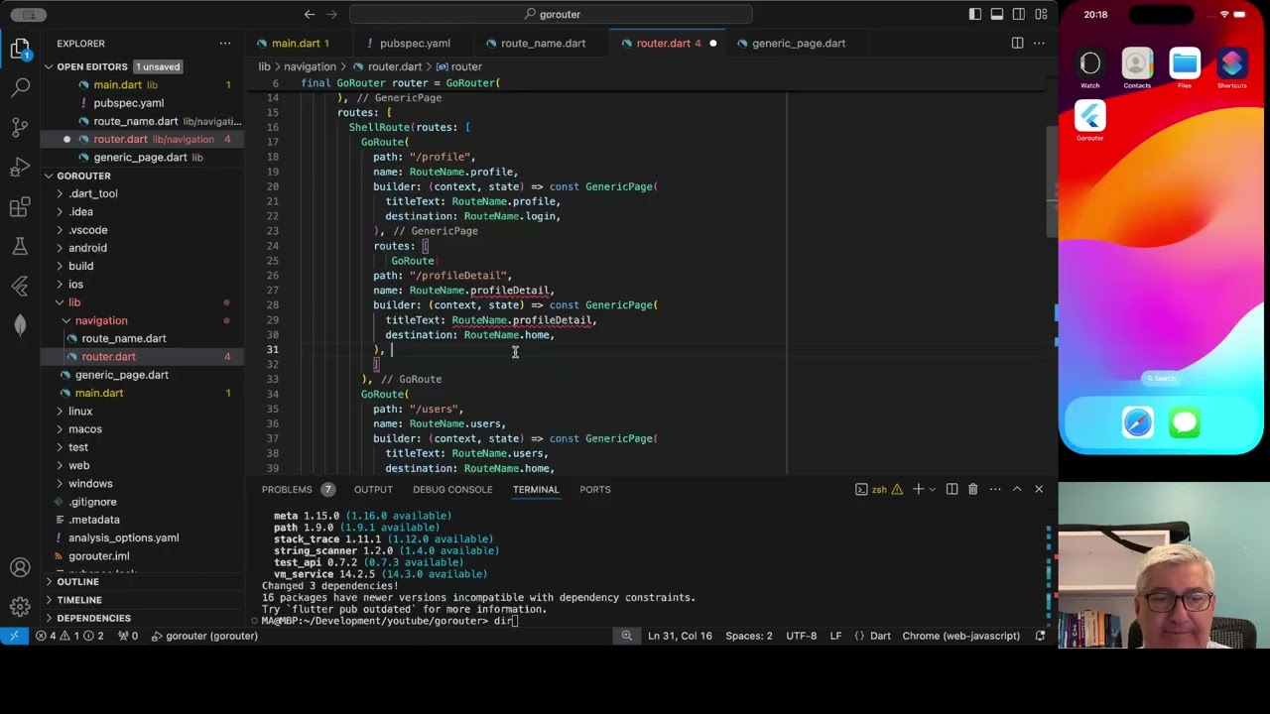Close the terminal panel
The width and height of the screenshot is (1270, 714).
point(1039,489)
